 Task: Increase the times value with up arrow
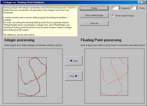point(137,7)
